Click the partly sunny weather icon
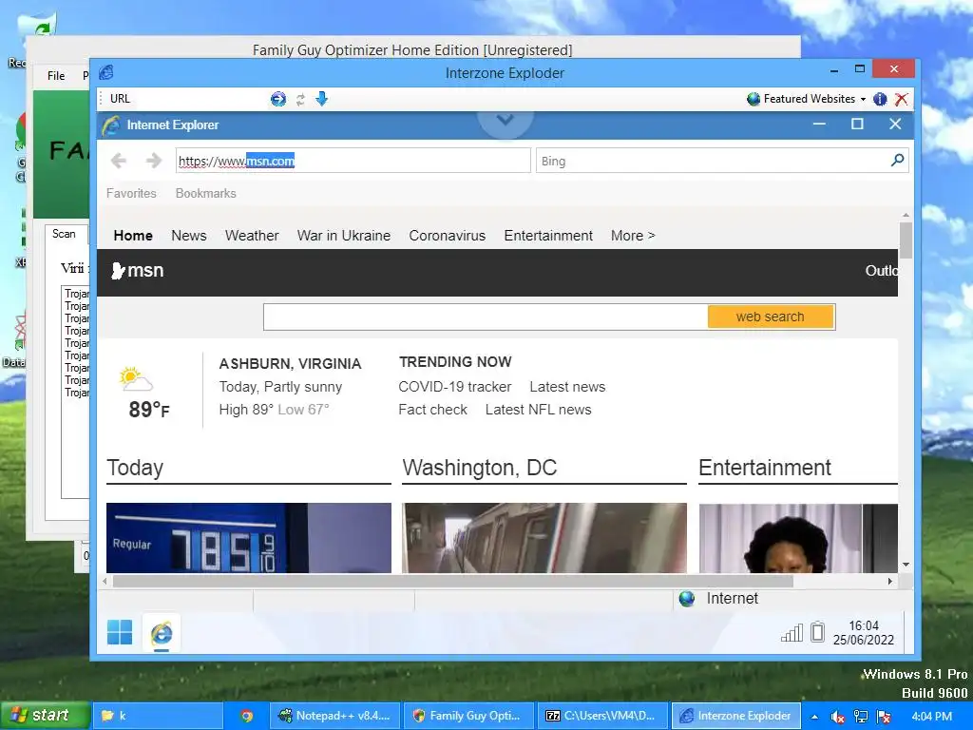This screenshot has width=973, height=730. coord(136,378)
